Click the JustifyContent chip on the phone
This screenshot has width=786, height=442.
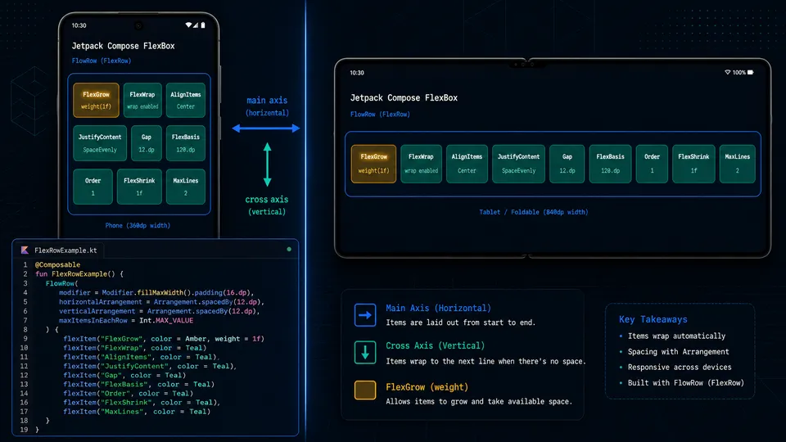pyautogui.click(x=100, y=143)
